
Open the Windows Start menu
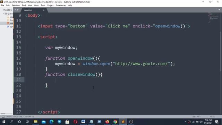pyautogui.click(x=4, y=122)
